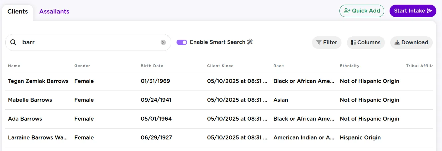Viewport: 442px width, 151px height.
Task: Click the Quick Add button
Action: [362, 11]
